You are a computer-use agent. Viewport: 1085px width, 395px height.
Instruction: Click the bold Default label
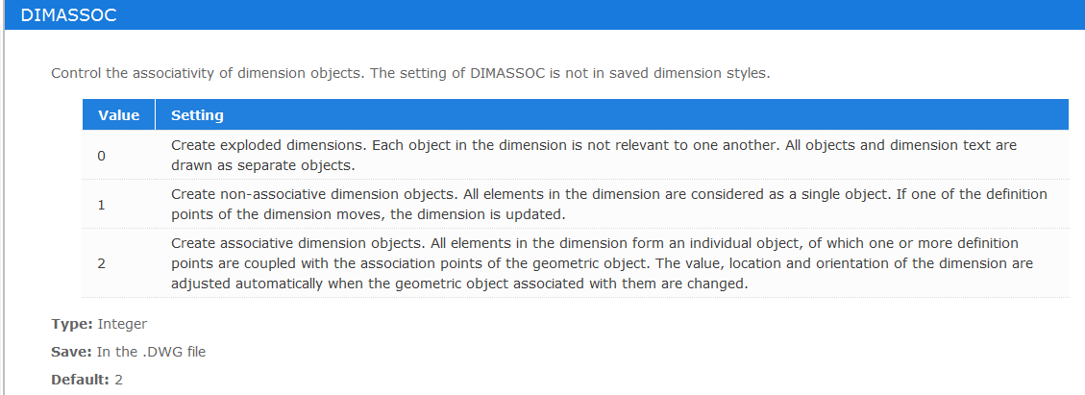(x=80, y=380)
